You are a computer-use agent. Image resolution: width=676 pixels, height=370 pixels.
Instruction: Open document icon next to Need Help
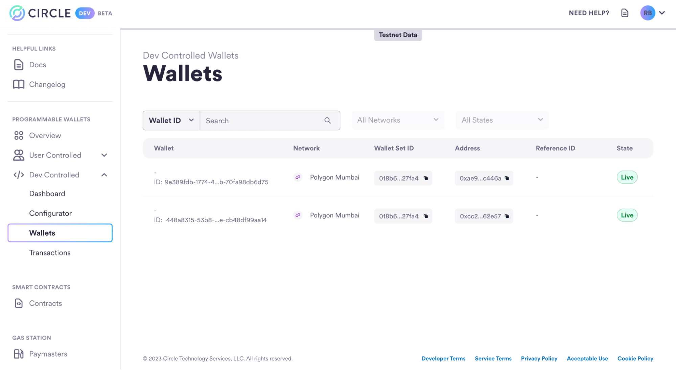[625, 13]
